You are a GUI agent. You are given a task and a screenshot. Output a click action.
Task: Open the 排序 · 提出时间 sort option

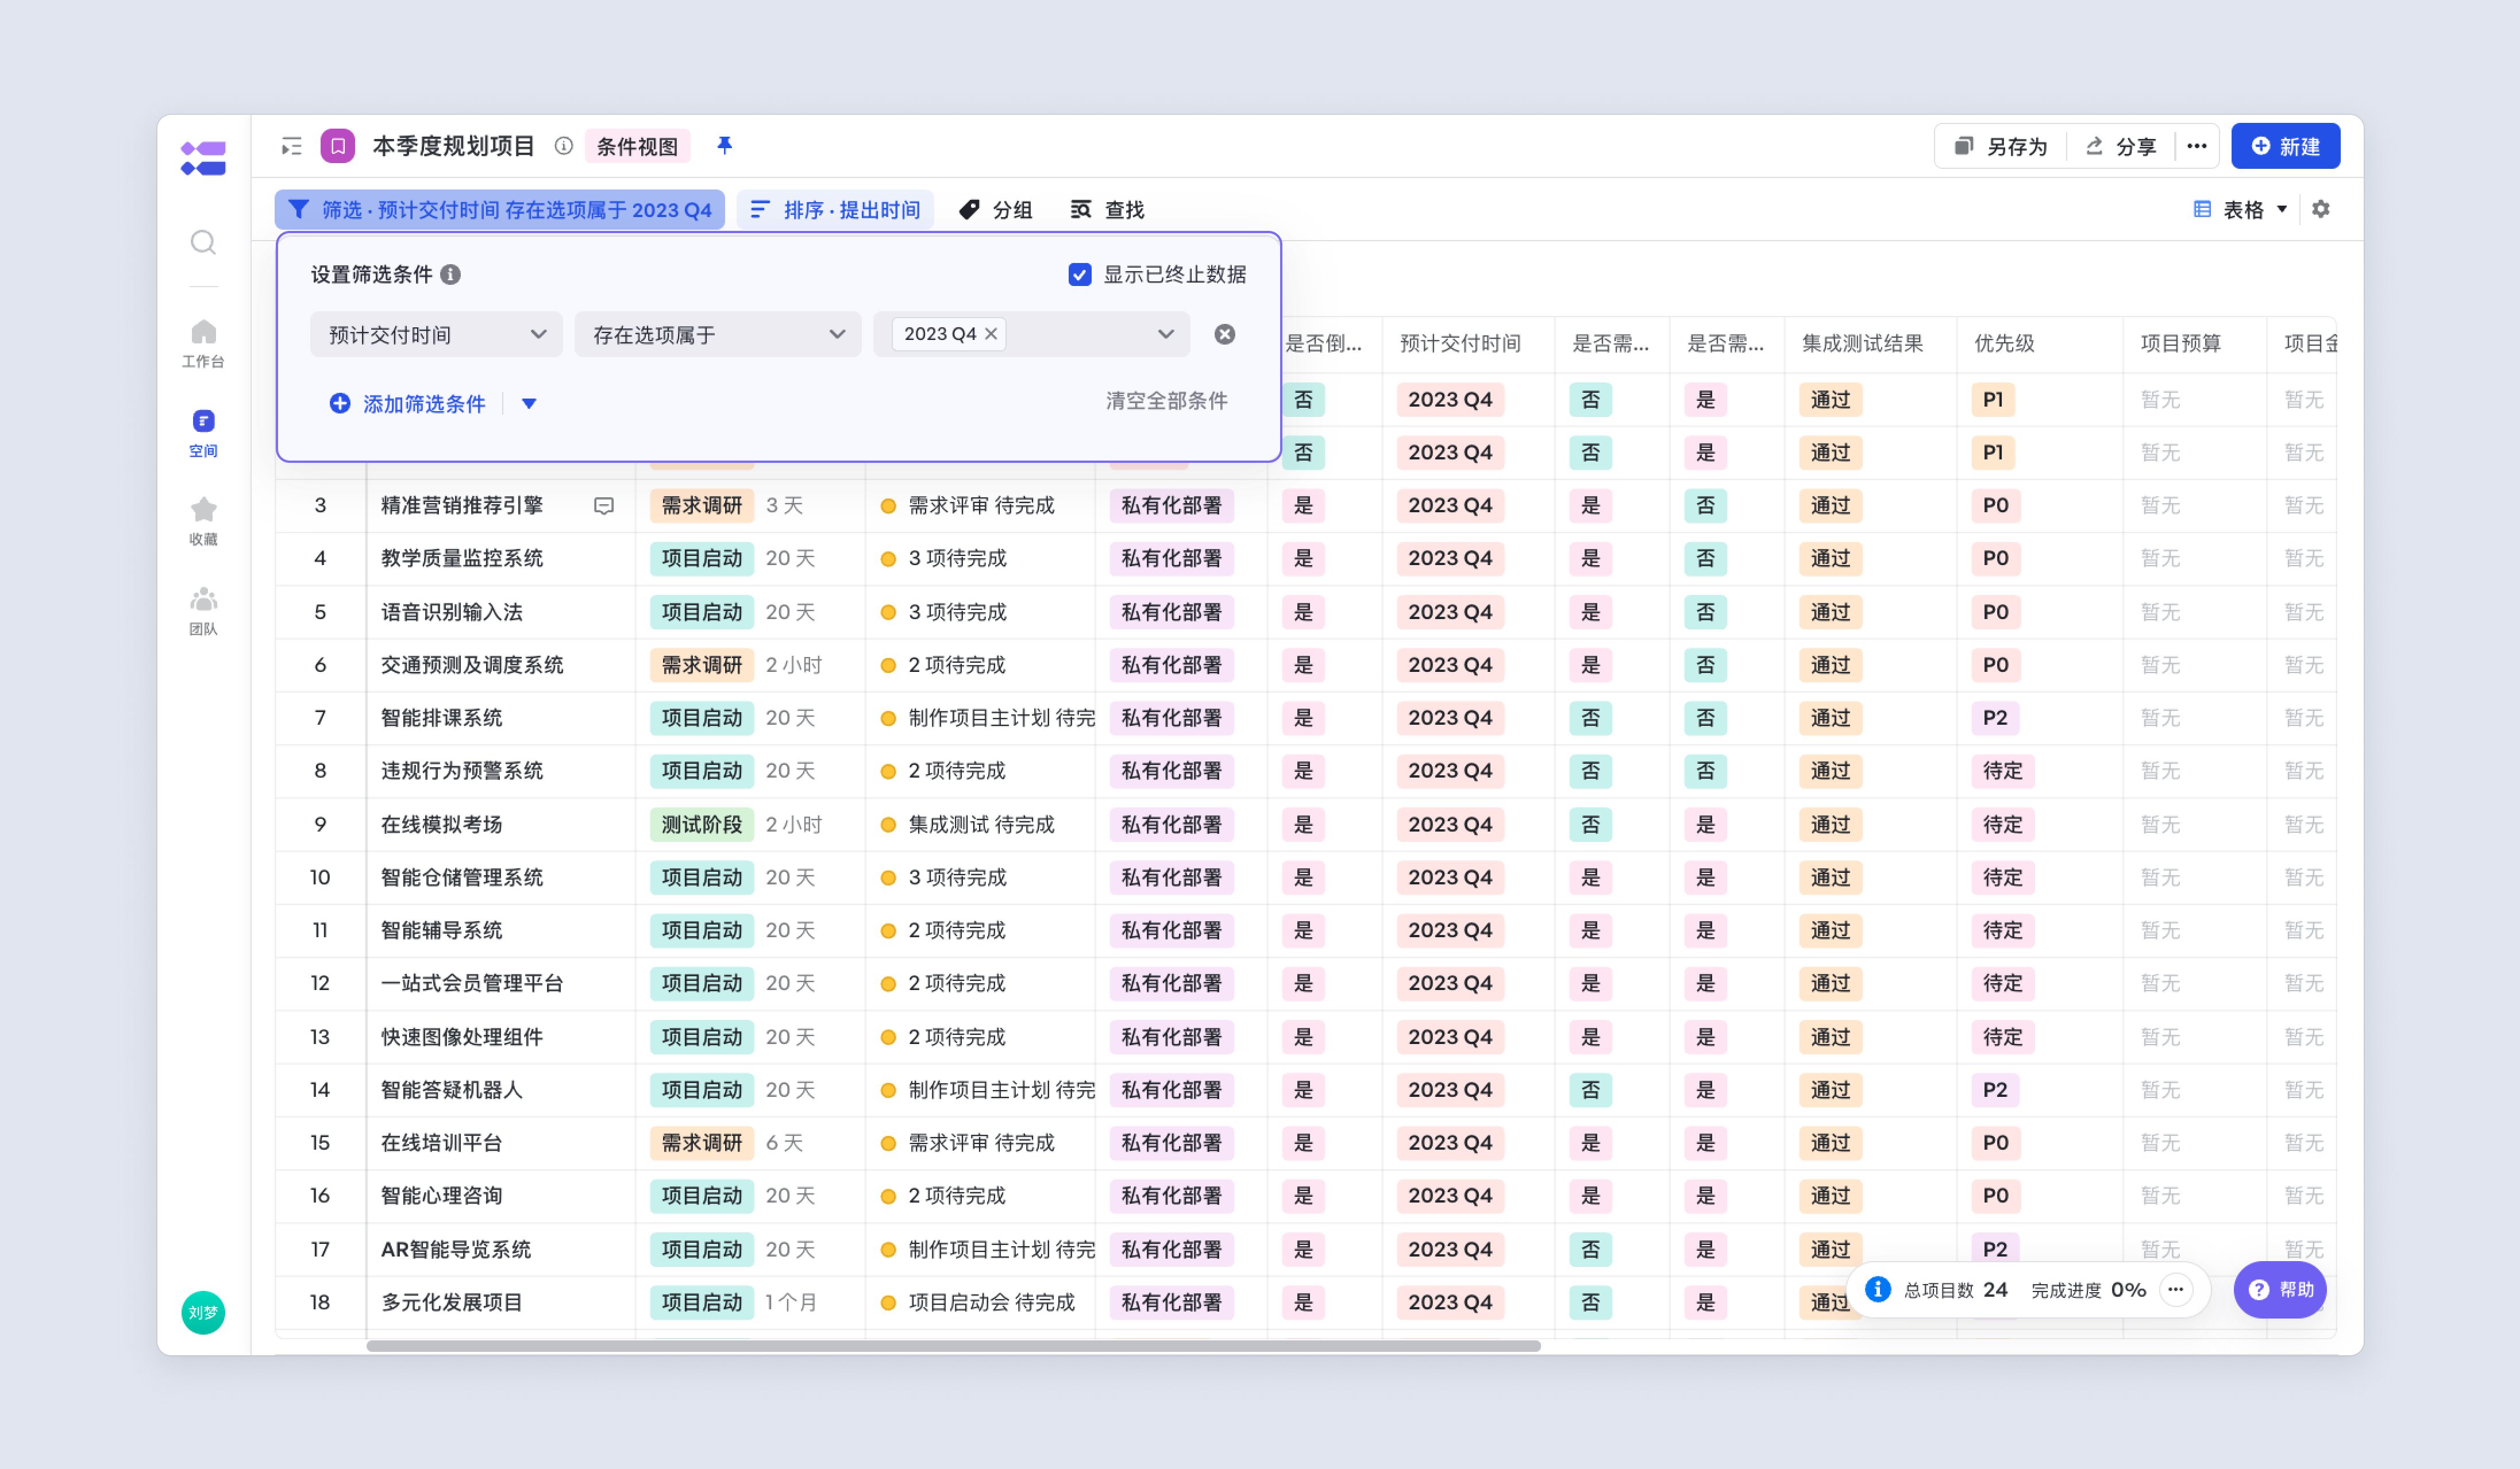coord(836,209)
